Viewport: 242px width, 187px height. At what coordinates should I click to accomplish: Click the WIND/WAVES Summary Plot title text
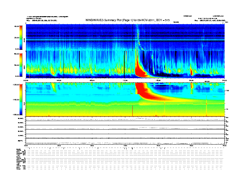click(x=127, y=20)
